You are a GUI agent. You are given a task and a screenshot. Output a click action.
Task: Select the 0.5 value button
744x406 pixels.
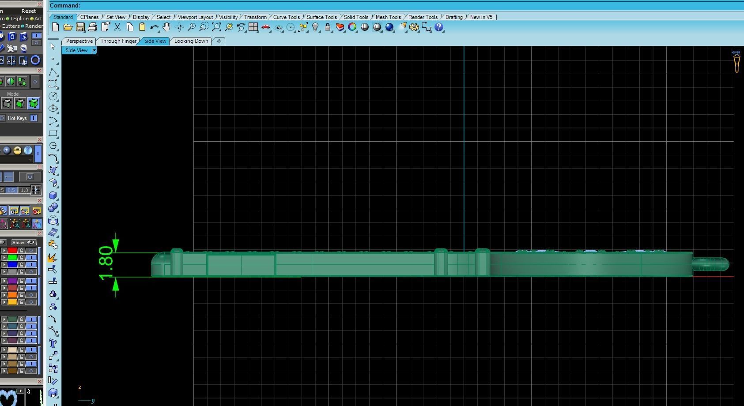pyautogui.click(x=11, y=190)
